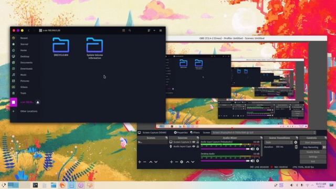336x189 pixels.
Task: Lock the Screen Capture source
Action: pyautogui.click(x=197, y=142)
